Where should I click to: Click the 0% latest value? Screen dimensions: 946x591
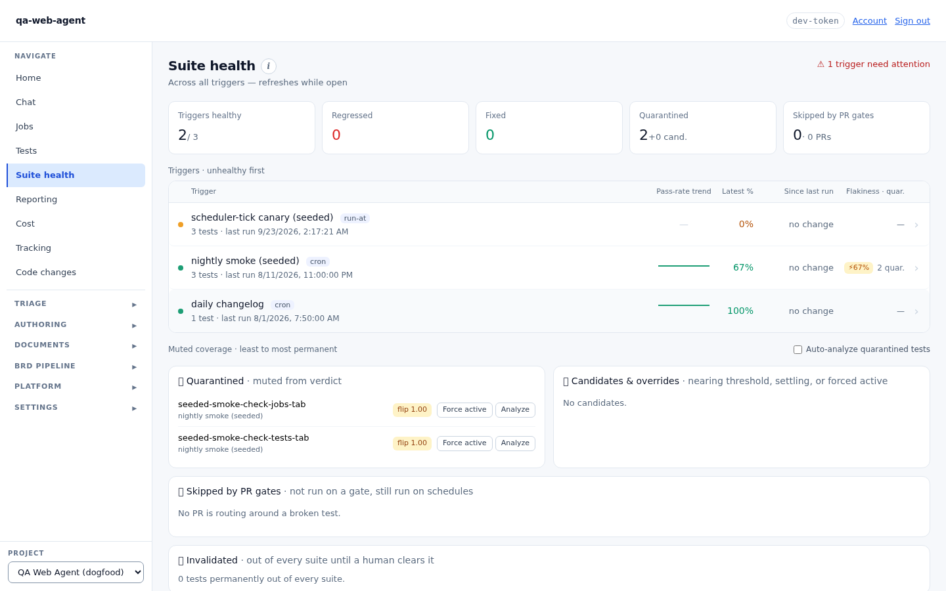click(746, 225)
